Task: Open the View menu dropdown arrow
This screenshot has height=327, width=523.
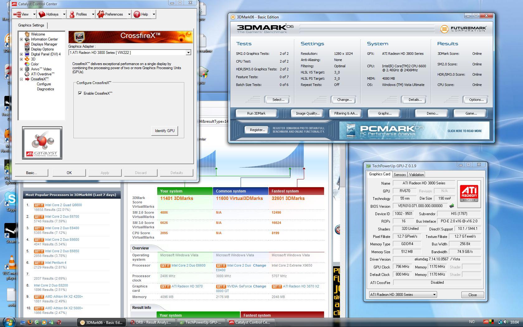Action: (x=34, y=14)
